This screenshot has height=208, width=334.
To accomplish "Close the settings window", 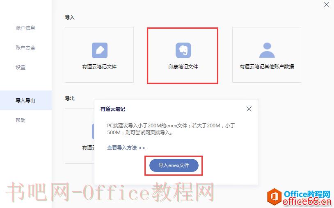I will click(326, 5).
